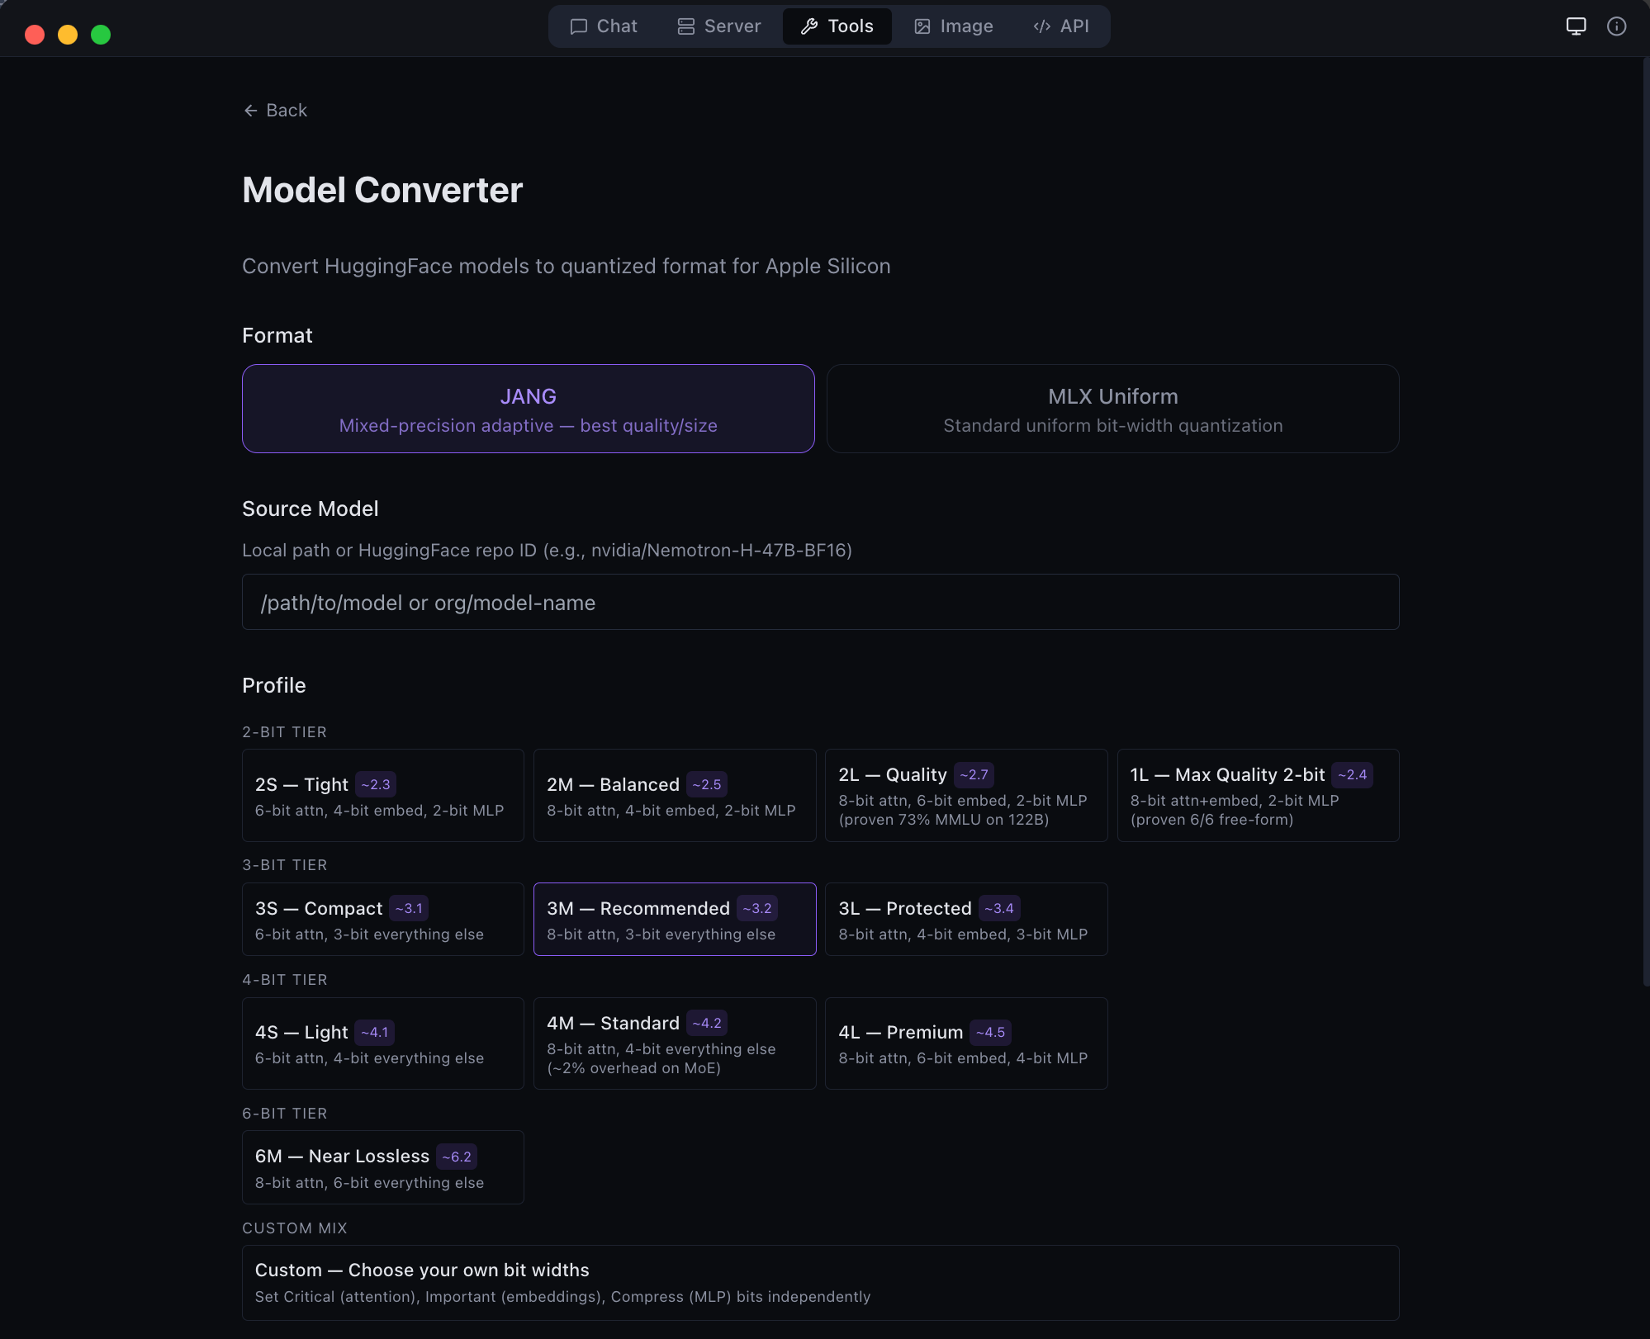
Task: Open the Custom bit widths option
Action: click(x=820, y=1282)
